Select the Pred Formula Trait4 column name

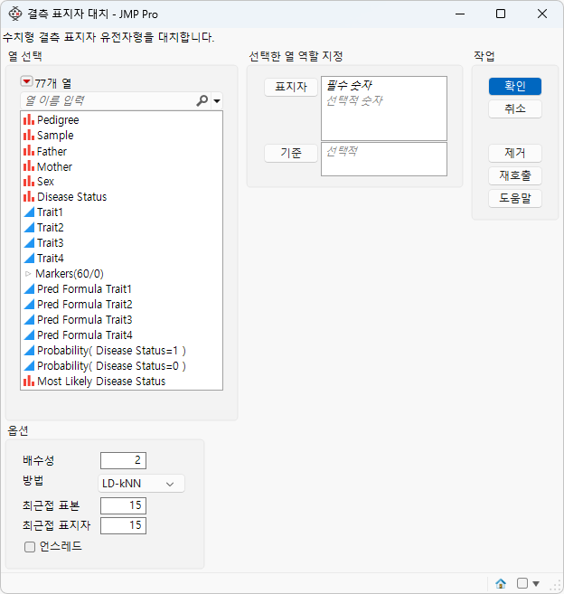tap(85, 335)
